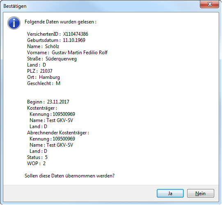Click the Kostenträger heading text
The width and height of the screenshot is (222, 205).
[x=42, y=108]
